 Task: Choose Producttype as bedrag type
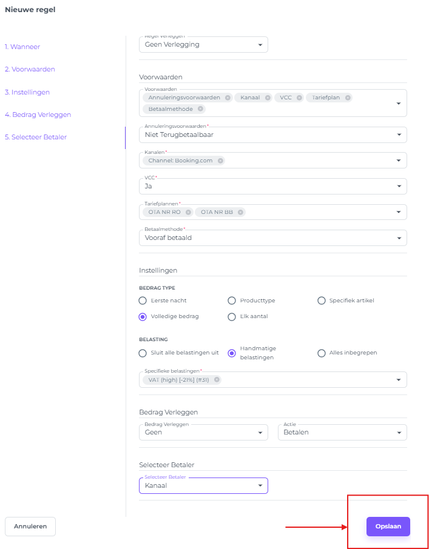[x=232, y=301]
